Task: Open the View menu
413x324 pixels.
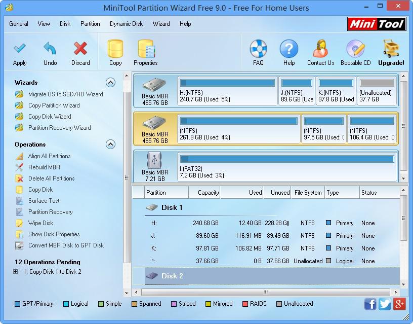Action: (44, 24)
